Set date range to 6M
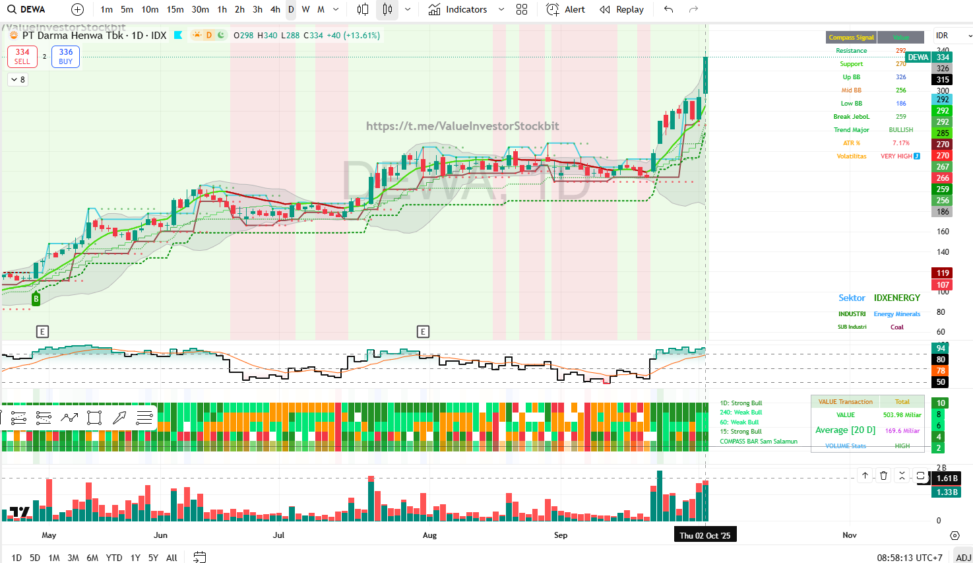 (x=92, y=558)
